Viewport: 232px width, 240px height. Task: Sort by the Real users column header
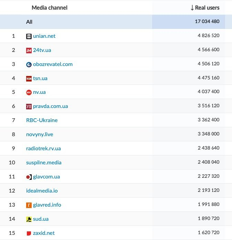coord(207,8)
